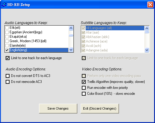This screenshot has width=155, height=123.
Task: Uncheck the English(eng) audio language checkbox
Action: tap(7, 50)
